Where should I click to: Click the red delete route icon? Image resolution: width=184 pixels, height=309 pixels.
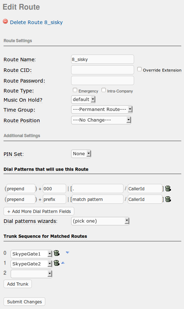coord(5,21)
